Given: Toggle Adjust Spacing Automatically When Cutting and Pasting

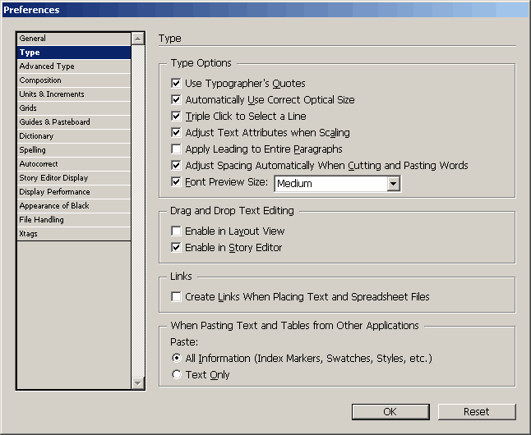Looking at the screenshot, I should [176, 166].
